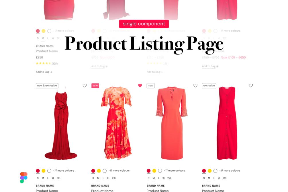
Task: Open the Figma logo icon
Action: [x=24, y=177]
